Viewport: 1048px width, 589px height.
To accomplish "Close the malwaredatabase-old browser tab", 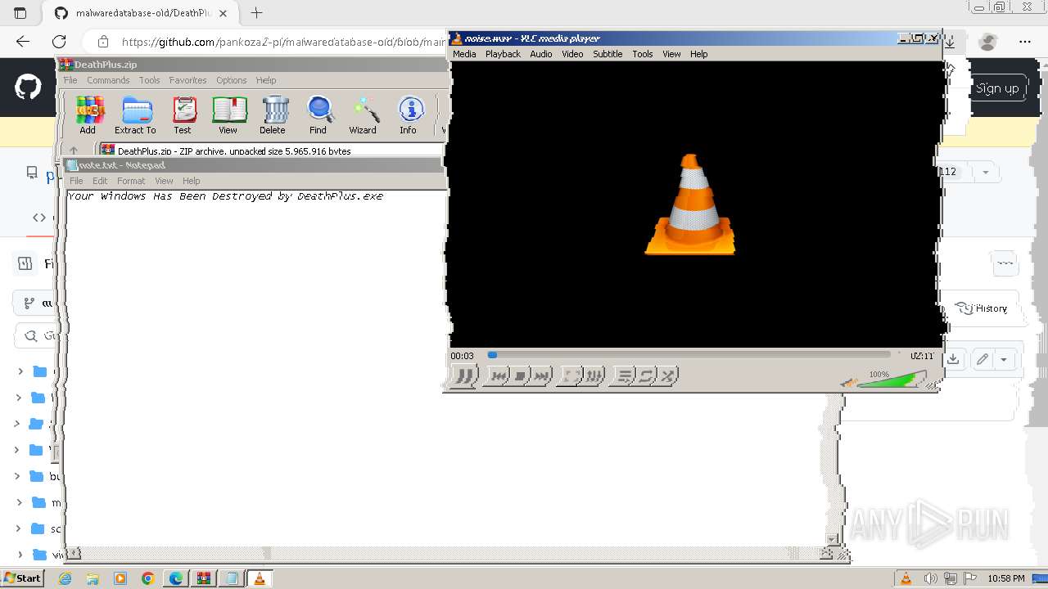I will (x=224, y=13).
